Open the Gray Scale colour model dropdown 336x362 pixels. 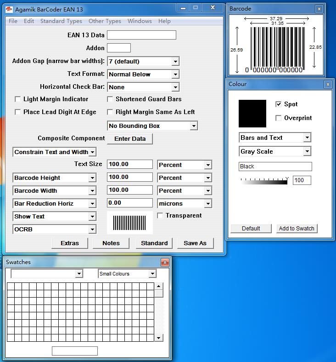(x=307, y=151)
